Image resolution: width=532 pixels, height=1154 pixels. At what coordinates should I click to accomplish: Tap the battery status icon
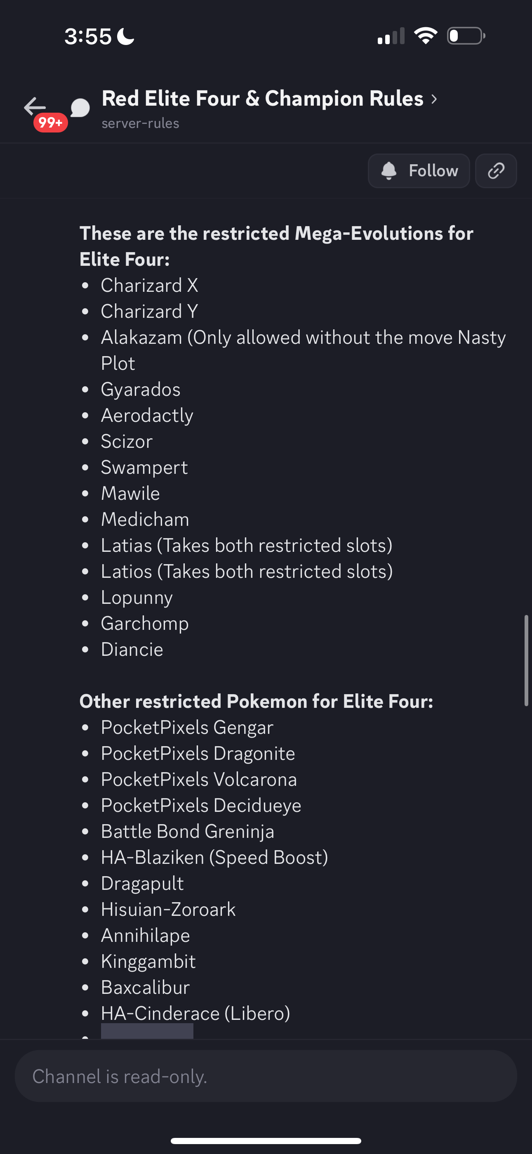pos(466,36)
